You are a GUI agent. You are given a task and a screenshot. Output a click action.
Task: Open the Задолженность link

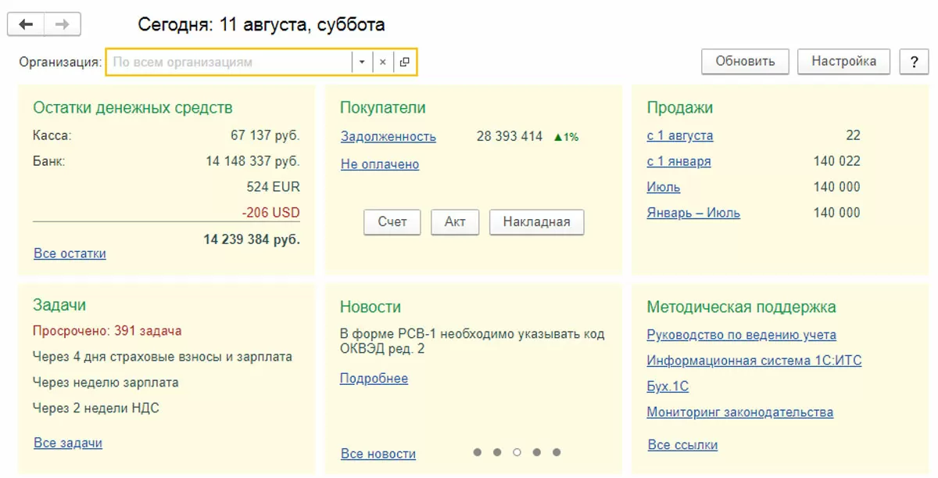coord(388,137)
